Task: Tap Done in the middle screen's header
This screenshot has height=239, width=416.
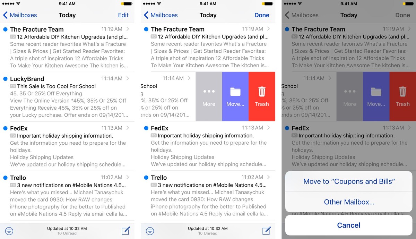Action: coord(262,15)
